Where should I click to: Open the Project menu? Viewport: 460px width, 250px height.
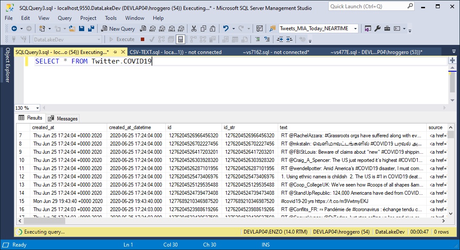[x=88, y=18]
